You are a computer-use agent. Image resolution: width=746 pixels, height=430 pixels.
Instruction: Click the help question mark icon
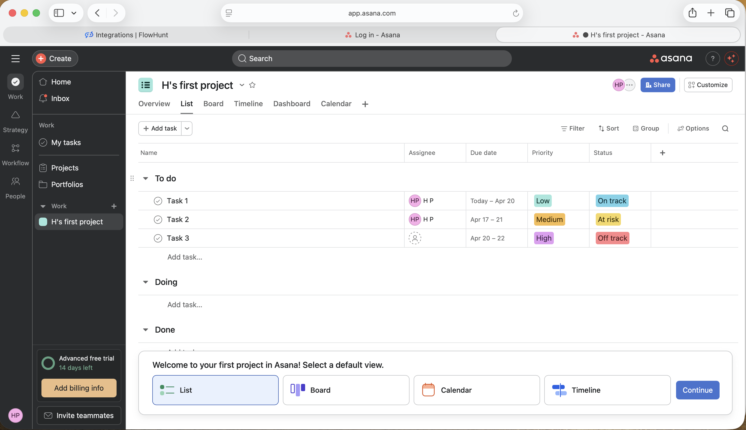tap(713, 59)
